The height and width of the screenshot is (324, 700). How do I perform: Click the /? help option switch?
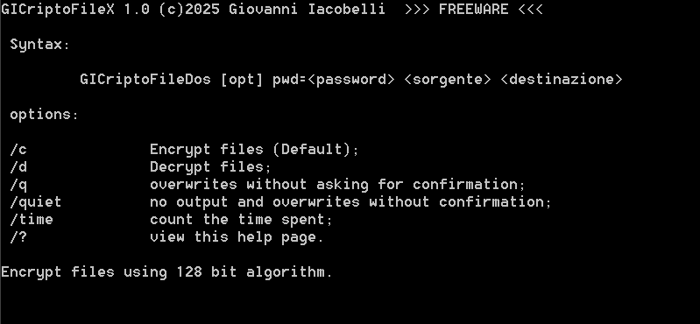pyautogui.click(x=18, y=237)
